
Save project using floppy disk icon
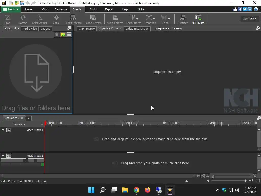click(x=22, y=3)
